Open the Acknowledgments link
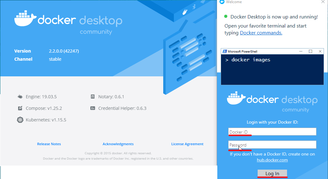Viewport: 328px width, 179px height. point(118,144)
